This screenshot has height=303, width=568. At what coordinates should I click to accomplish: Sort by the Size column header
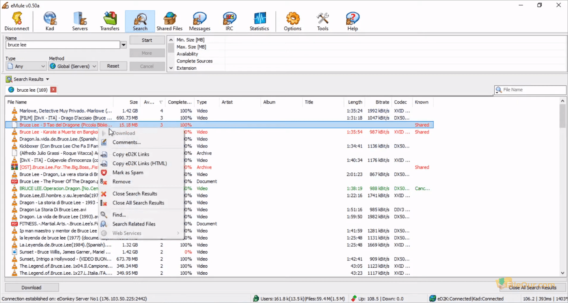pos(127,102)
